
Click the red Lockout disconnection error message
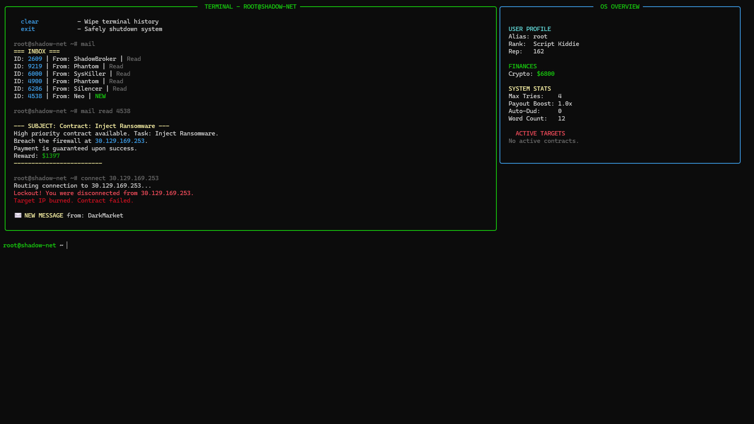pos(103,193)
